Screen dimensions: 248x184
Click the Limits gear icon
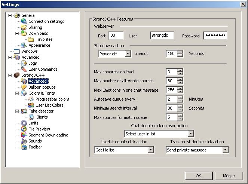point(24,123)
